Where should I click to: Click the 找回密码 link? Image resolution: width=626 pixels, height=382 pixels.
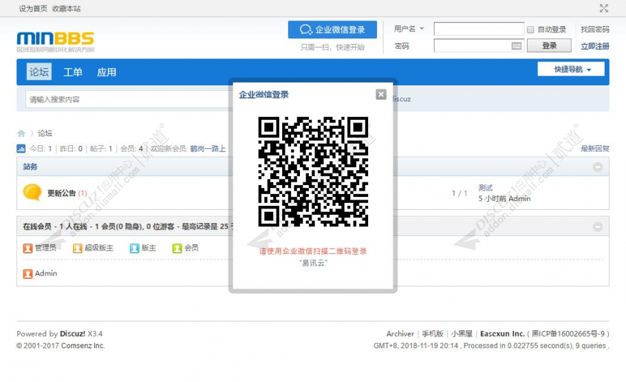pyautogui.click(x=595, y=29)
